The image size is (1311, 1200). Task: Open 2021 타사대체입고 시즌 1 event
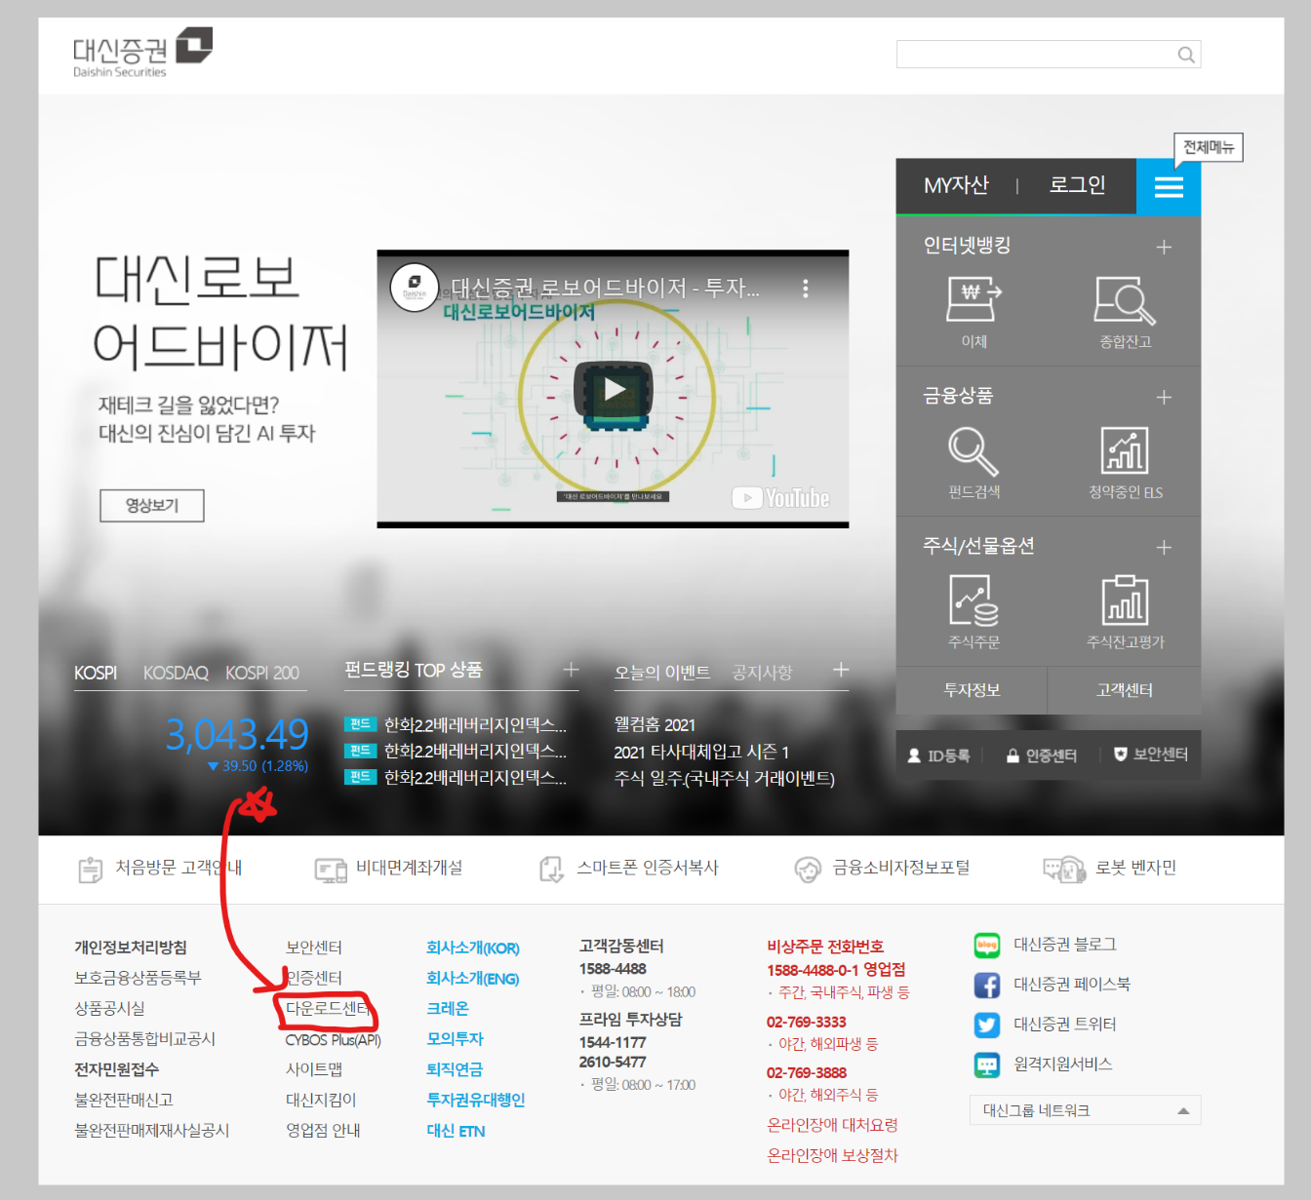click(701, 753)
